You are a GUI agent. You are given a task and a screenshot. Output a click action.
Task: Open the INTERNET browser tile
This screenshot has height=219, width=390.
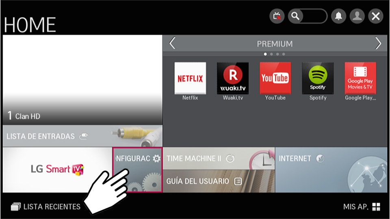pos(331,170)
